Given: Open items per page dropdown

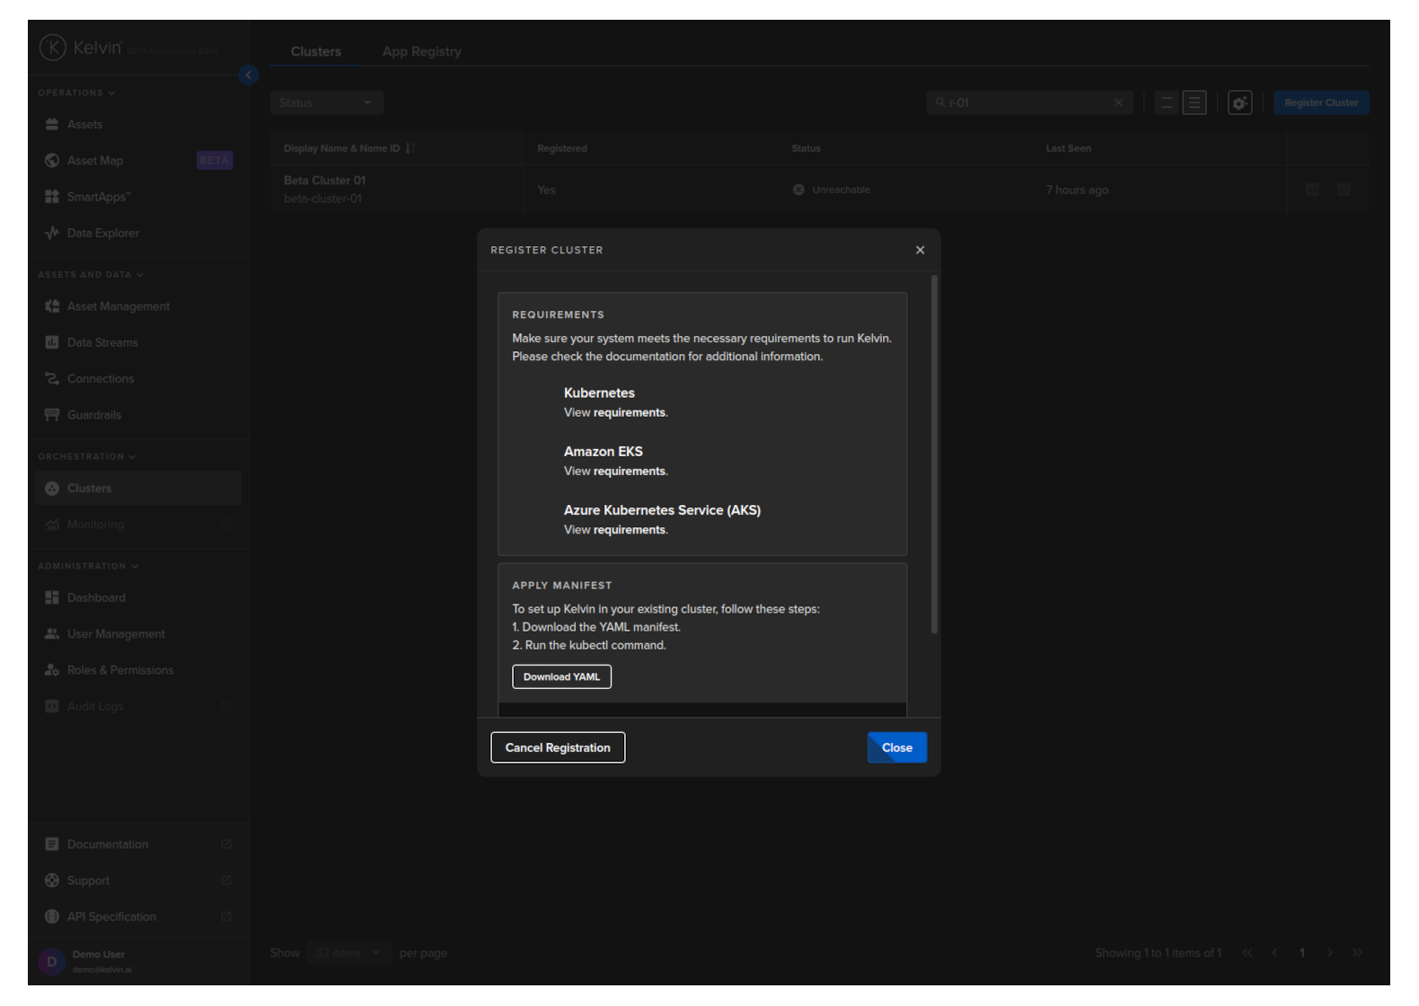Looking at the screenshot, I should [x=348, y=953].
